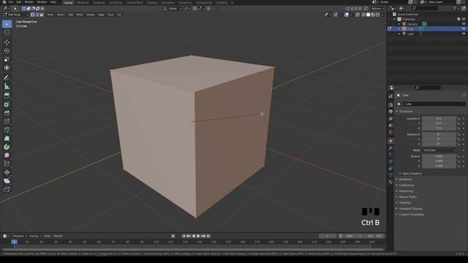468x263 pixels.
Task: Select the Inset Faces tool
Action: 7,104
